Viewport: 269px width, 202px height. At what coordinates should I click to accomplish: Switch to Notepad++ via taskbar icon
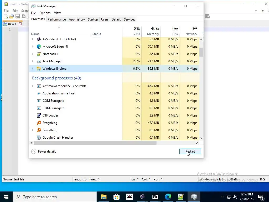(x=181, y=197)
